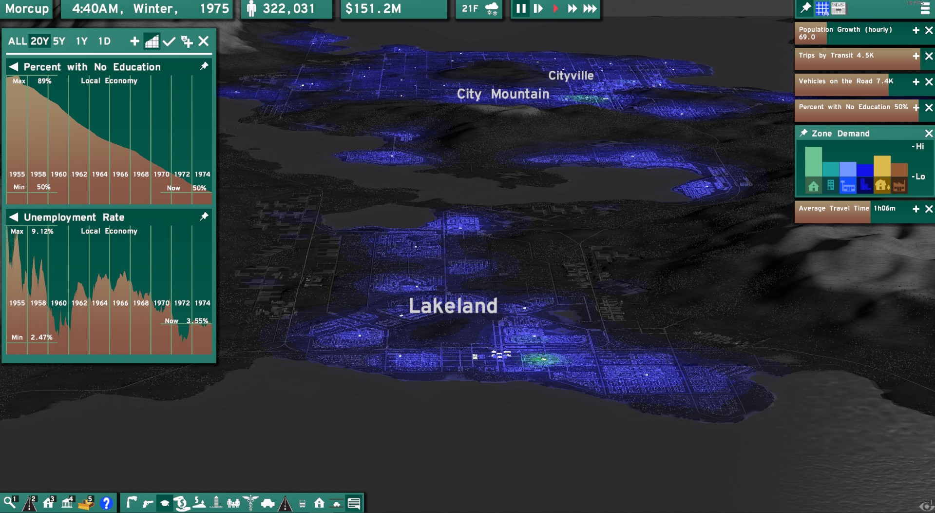The image size is (935, 513).
Task: Show the density skyscraper heatmap
Action: click(x=216, y=503)
